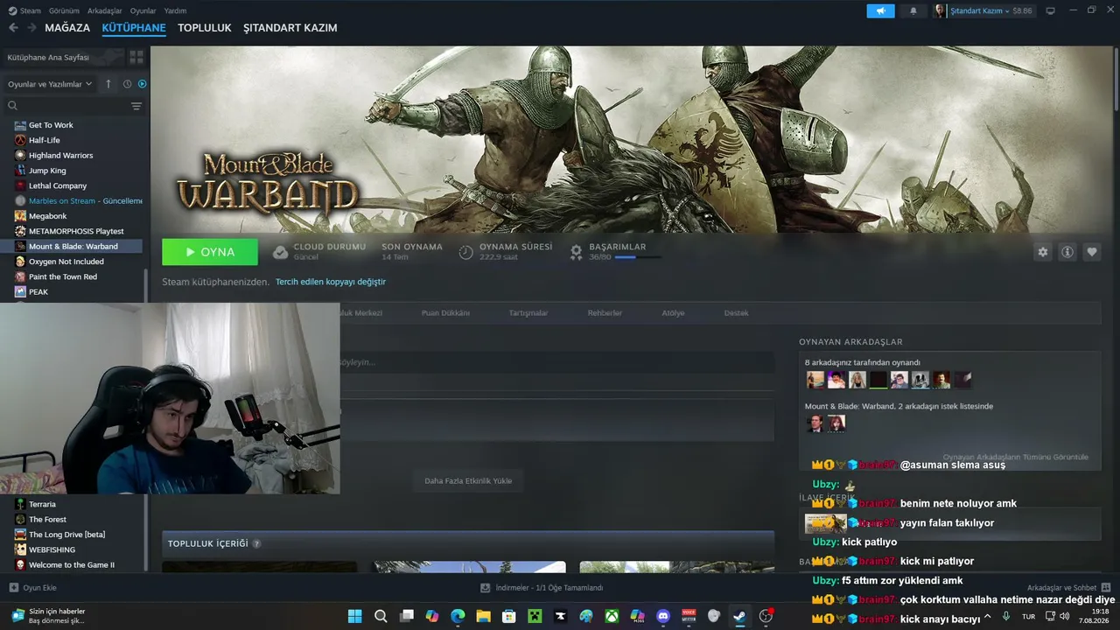Click the cloud status icon
Image resolution: width=1120 pixels, height=630 pixels.
pyautogui.click(x=280, y=252)
